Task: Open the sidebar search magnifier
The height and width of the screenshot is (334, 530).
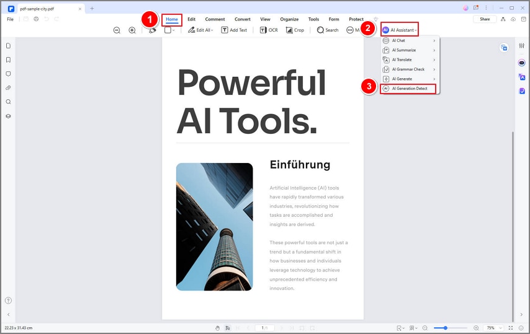Action: point(9,102)
